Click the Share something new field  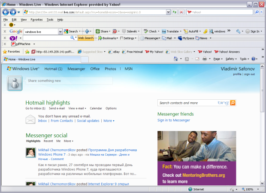(x=69, y=81)
